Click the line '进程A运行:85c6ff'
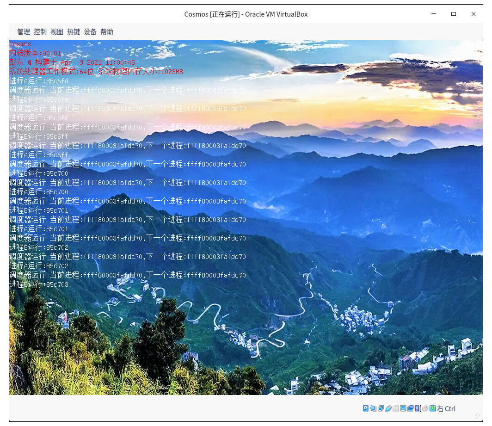 39,155
